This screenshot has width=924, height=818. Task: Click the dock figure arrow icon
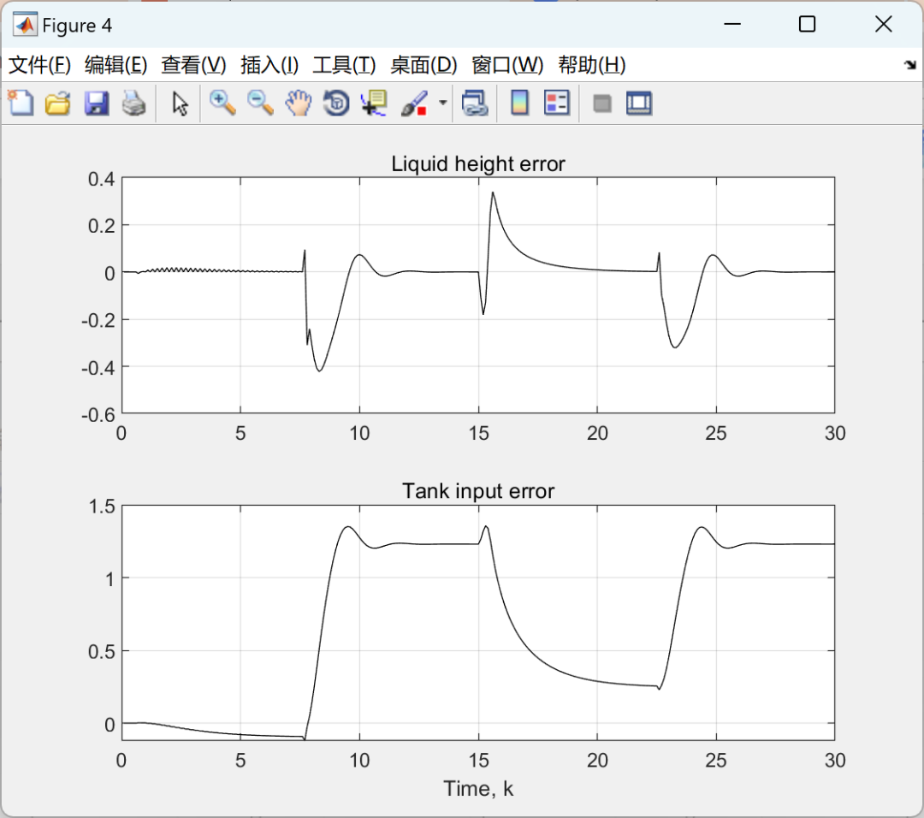pyautogui.click(x=910, y=65)
